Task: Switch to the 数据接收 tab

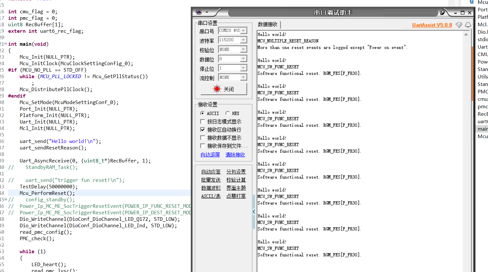Action: [x=268, y=24]
